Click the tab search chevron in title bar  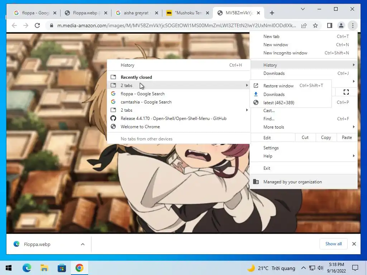click(x=302, y=9)
